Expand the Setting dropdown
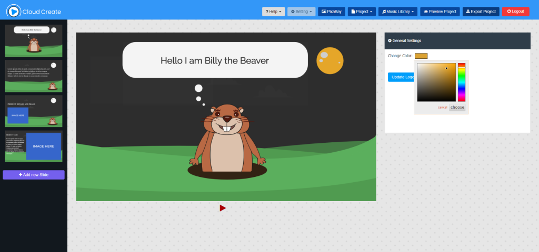 301,12
